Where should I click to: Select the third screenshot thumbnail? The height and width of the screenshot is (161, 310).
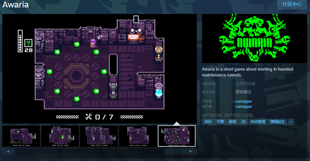pos(99,136)
